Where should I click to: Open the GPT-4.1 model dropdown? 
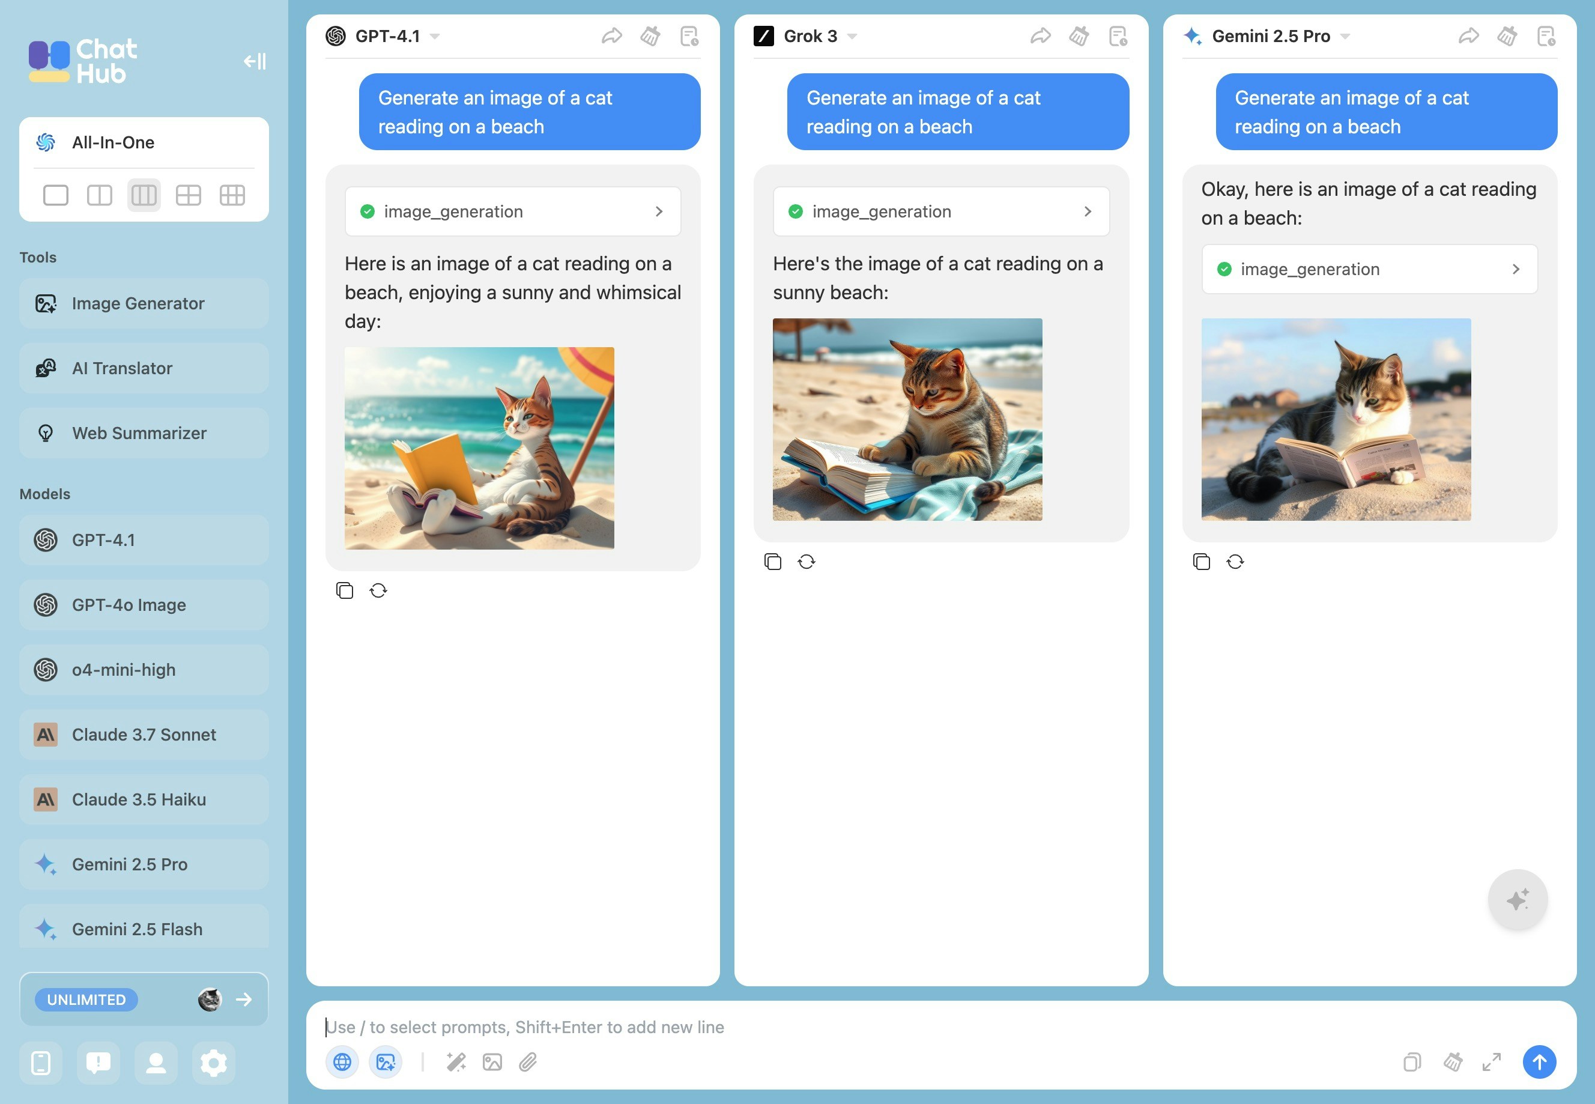click(435, 36)
